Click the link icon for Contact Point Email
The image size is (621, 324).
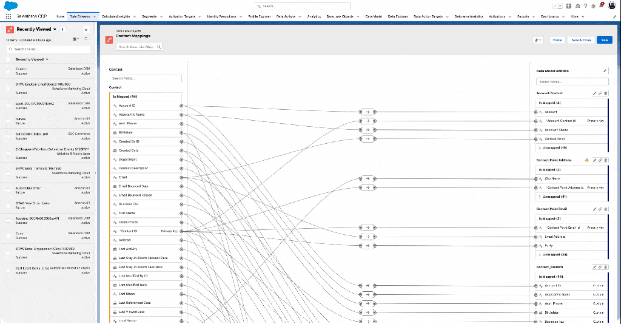600,209
